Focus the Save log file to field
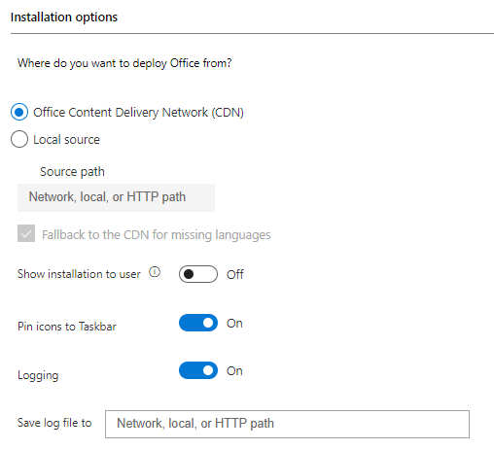 287,424
